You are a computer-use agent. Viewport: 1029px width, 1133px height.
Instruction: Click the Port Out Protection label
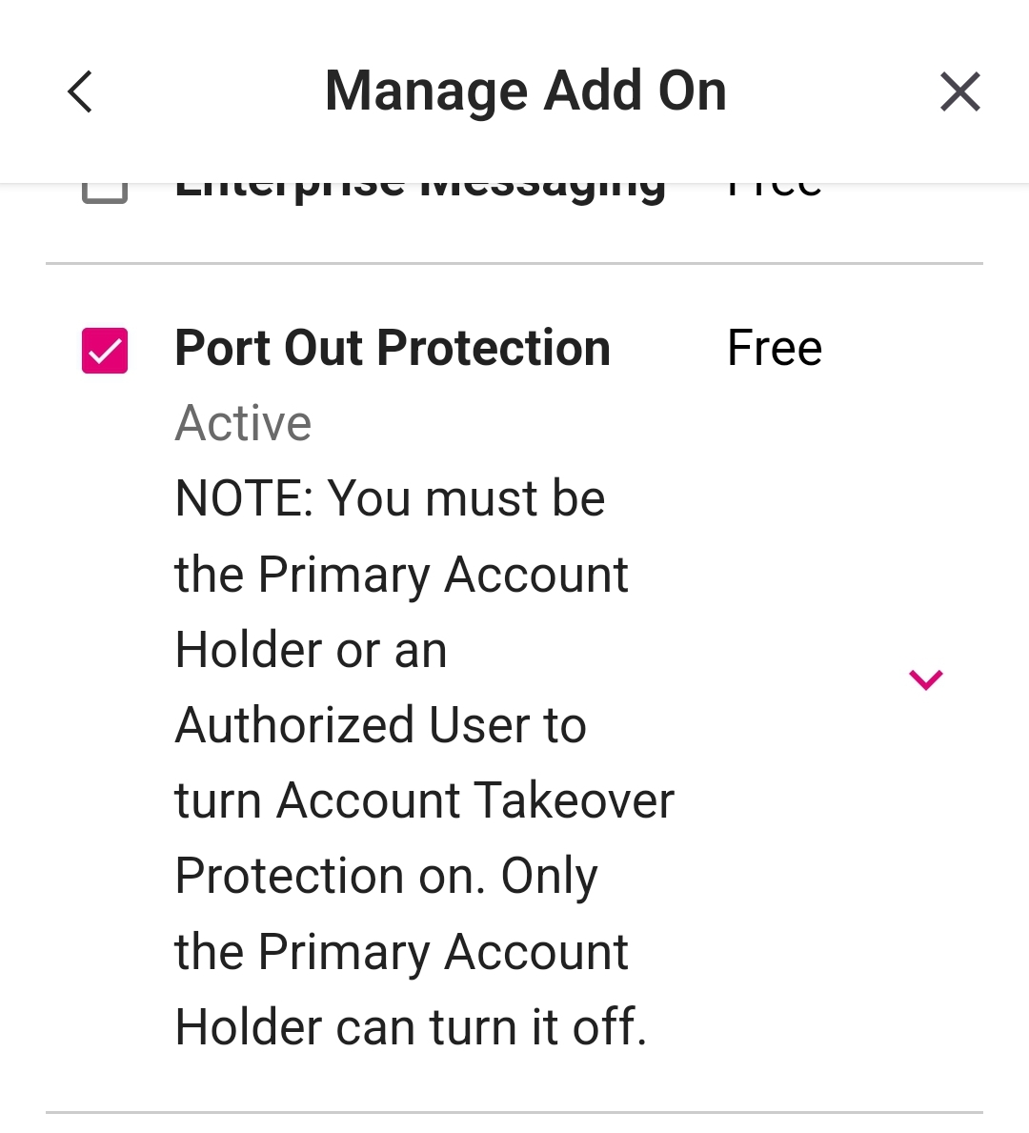tap(393, 349)
